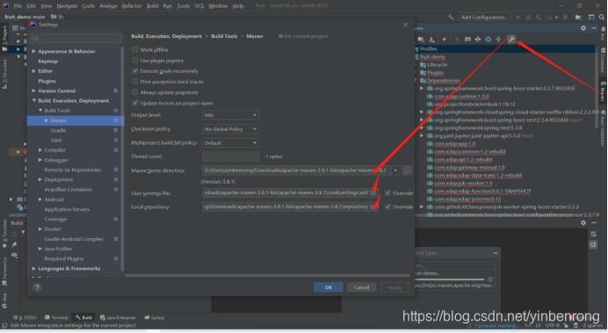Open the Navigate menu

[x=67, y=6]
